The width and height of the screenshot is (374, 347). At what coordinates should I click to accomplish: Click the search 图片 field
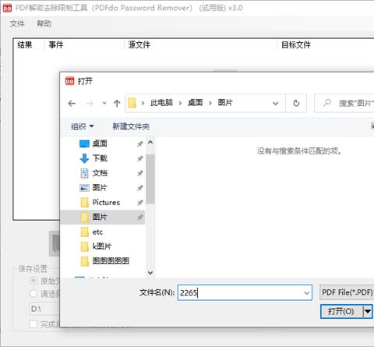coord(344,103)
